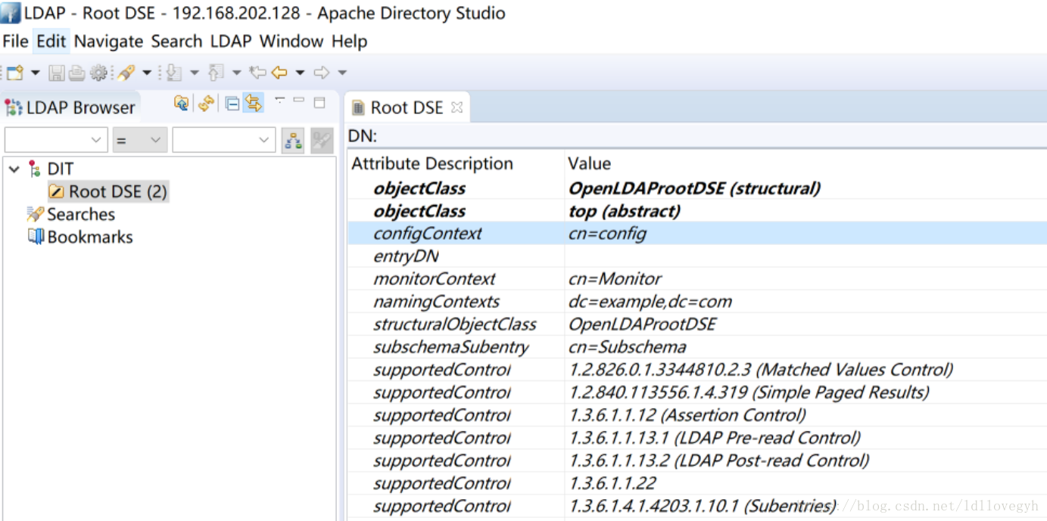This screenshot has height=521, width=1047.
Task: Open the Help menu
Action: click(349, 41)
